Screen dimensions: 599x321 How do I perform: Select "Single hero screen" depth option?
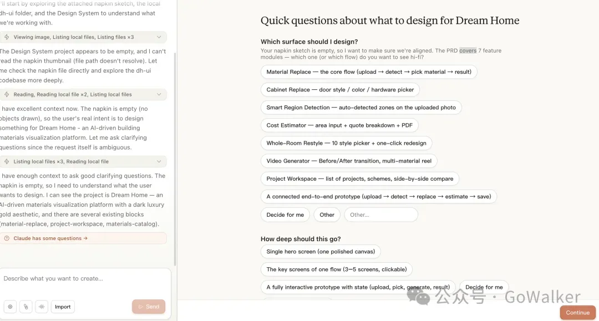[320, 252]
